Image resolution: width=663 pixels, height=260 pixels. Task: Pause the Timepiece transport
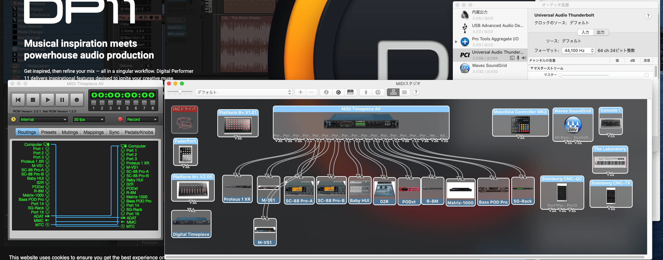(62, 100)
